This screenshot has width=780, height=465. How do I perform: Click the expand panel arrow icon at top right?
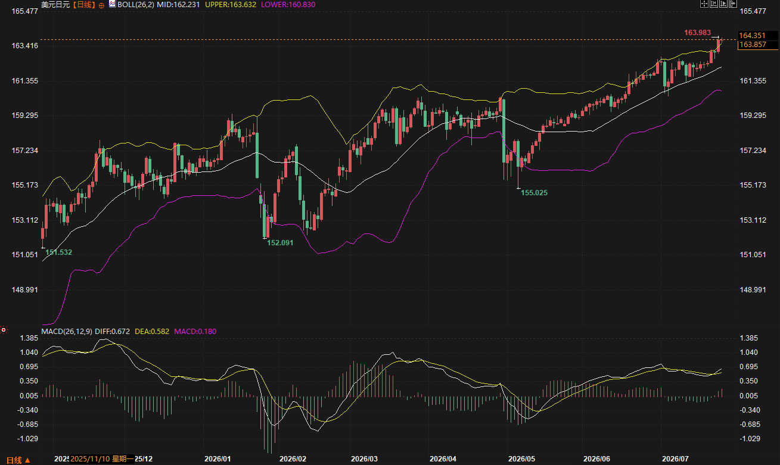click(733, 4)
